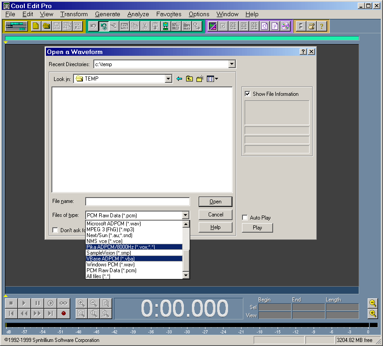
Task: Click the transport Play triangle button
Action: click(x=24, y=303)
